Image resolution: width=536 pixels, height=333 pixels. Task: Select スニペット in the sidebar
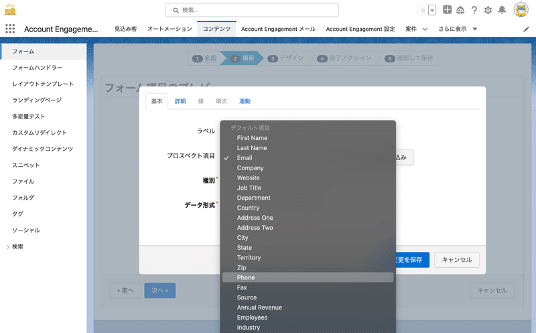pos(44,165)
